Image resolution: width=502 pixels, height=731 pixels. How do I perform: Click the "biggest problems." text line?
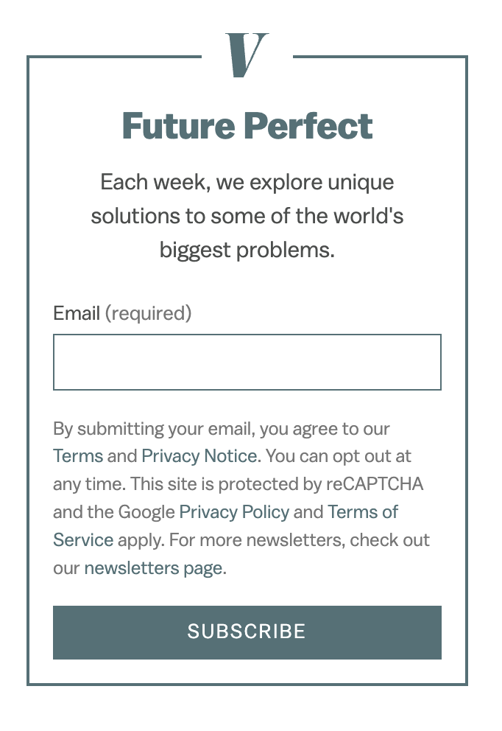click(247, 250)
